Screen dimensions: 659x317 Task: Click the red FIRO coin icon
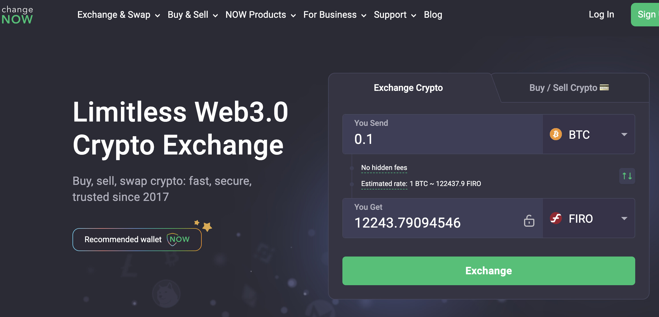(x=556, y=218)
